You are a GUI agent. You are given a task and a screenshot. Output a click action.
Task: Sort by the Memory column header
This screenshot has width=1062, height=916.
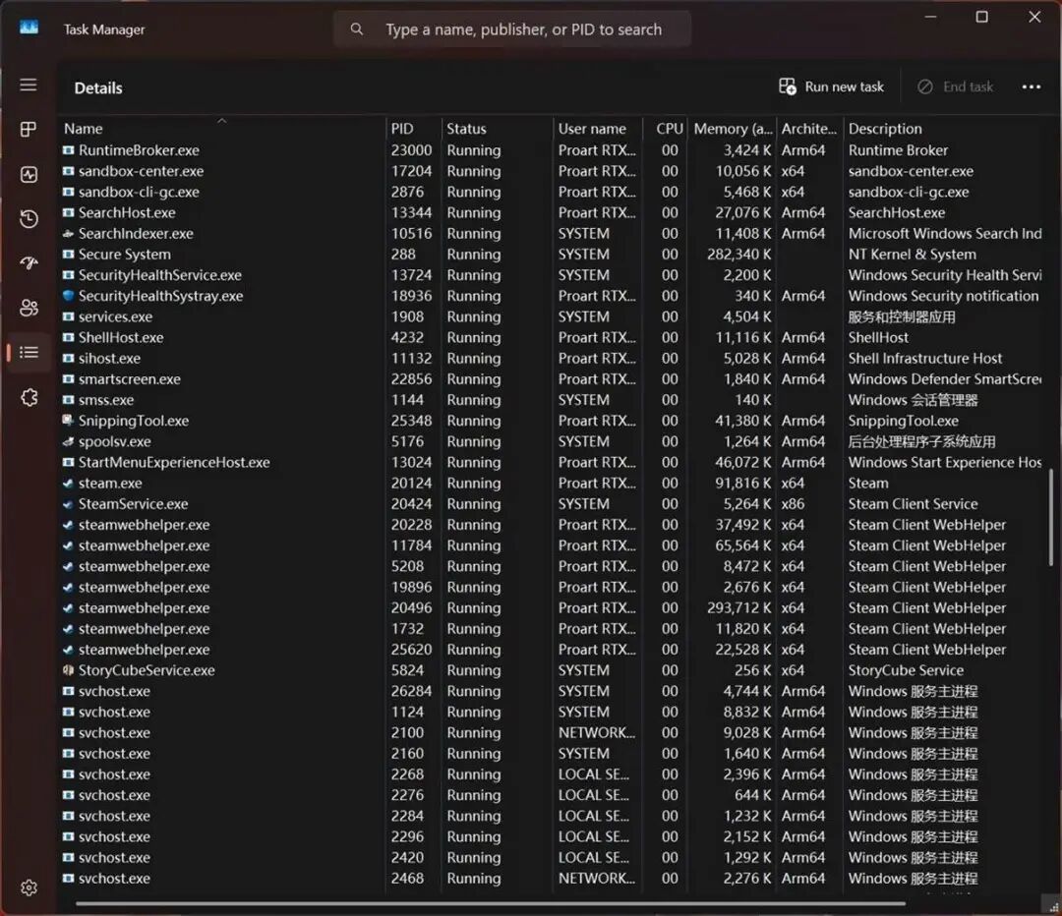coord(732,128)
